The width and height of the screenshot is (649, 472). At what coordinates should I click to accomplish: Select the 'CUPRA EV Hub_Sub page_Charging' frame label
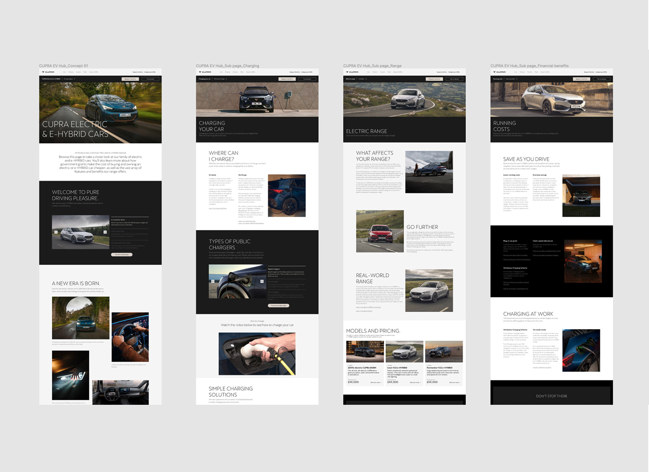pos(228,66)
